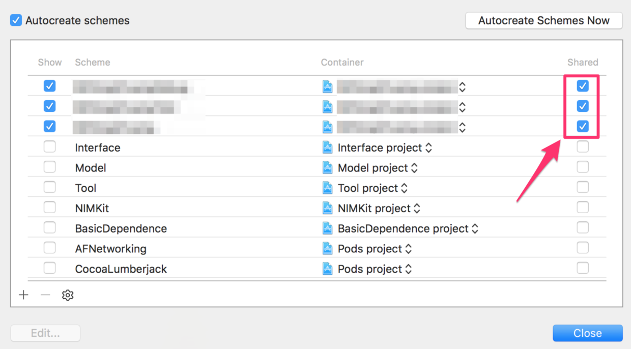This screenshot has width=631, height=349.
Task: Click project icon beside NIMKit project
Action: pos(328,208)
